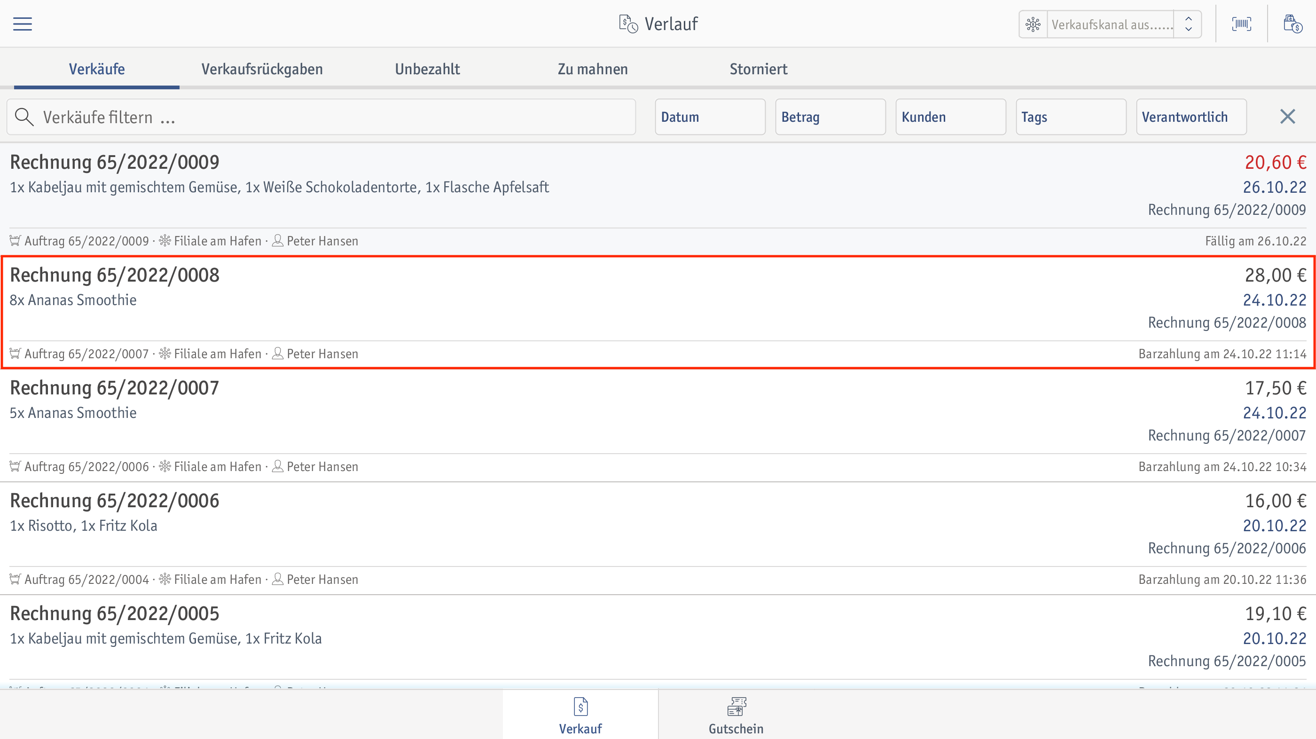Clear filters with the X icon
1316x739 pixels.
click(x=1287, y=117)
